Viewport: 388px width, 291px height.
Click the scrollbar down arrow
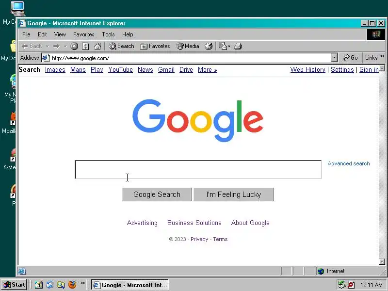(x=382, y=261)
